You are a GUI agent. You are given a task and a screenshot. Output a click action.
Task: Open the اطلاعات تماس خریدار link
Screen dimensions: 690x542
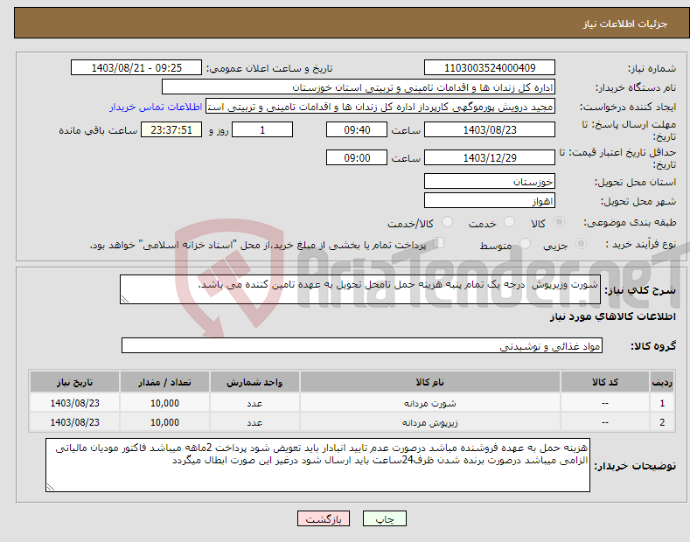tap(156, 107)
